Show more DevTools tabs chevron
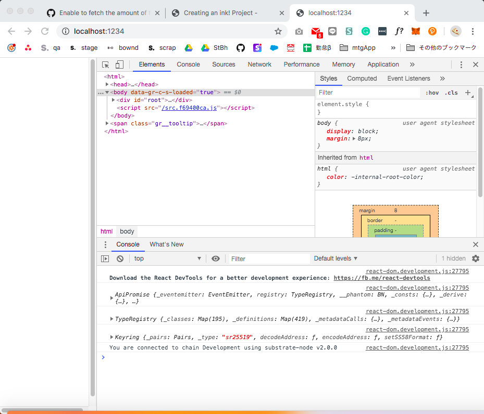Screen dimensions: 484x414 (412, 64)
